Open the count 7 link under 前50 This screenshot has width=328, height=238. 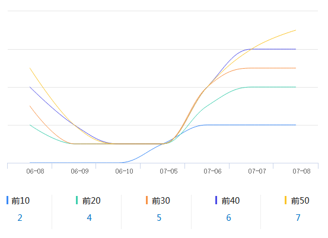298,218
